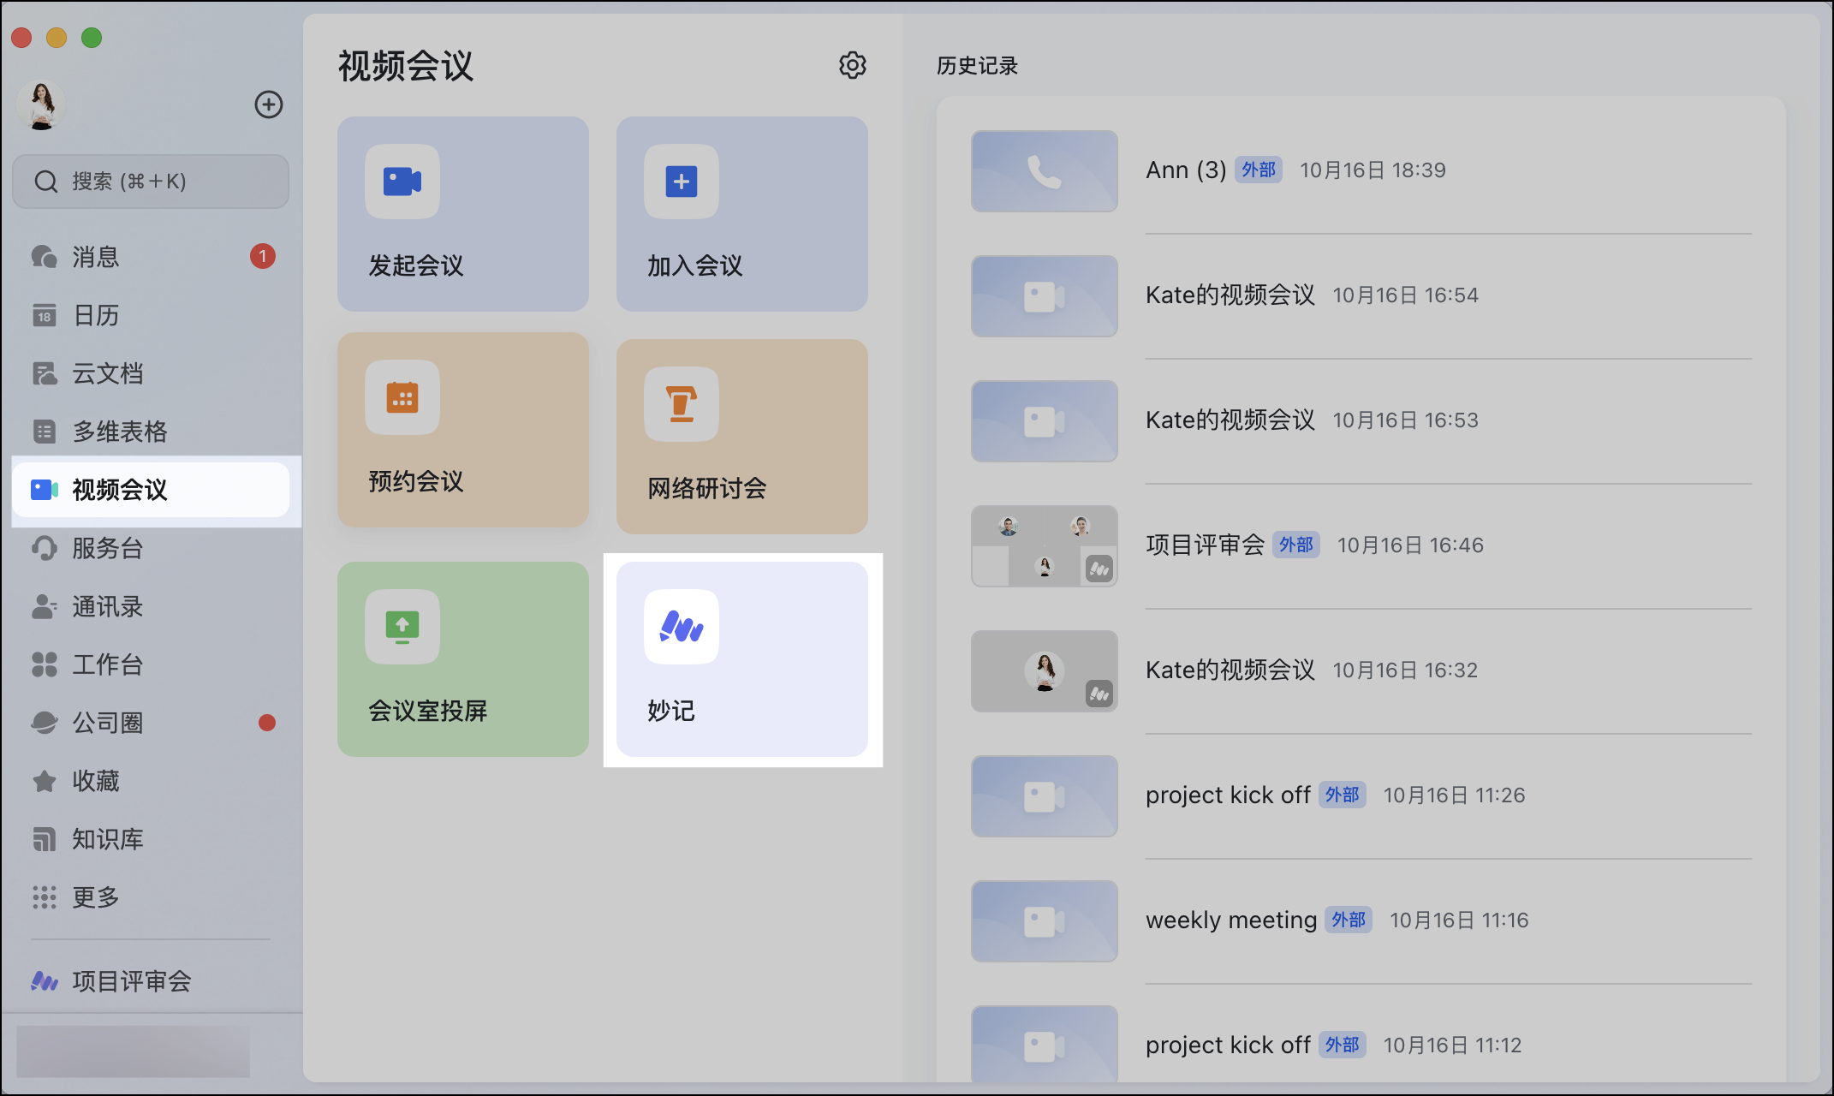Open pinned 项目评审会 minutes in the sidebar
The image size is (1834, 1096).
click(131, 981)
